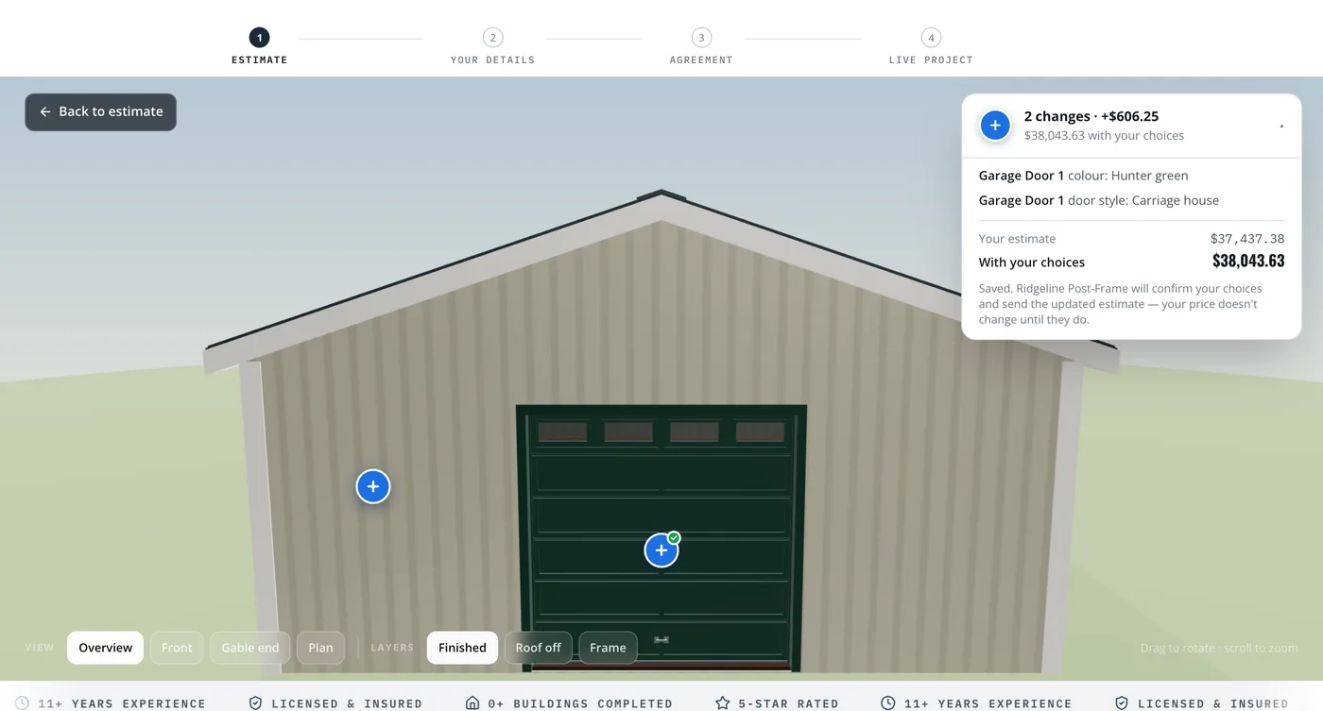The width and height of the screenshot is (1323, 711).
Task: Switch to Plan view
Action: tap(320, 648)
